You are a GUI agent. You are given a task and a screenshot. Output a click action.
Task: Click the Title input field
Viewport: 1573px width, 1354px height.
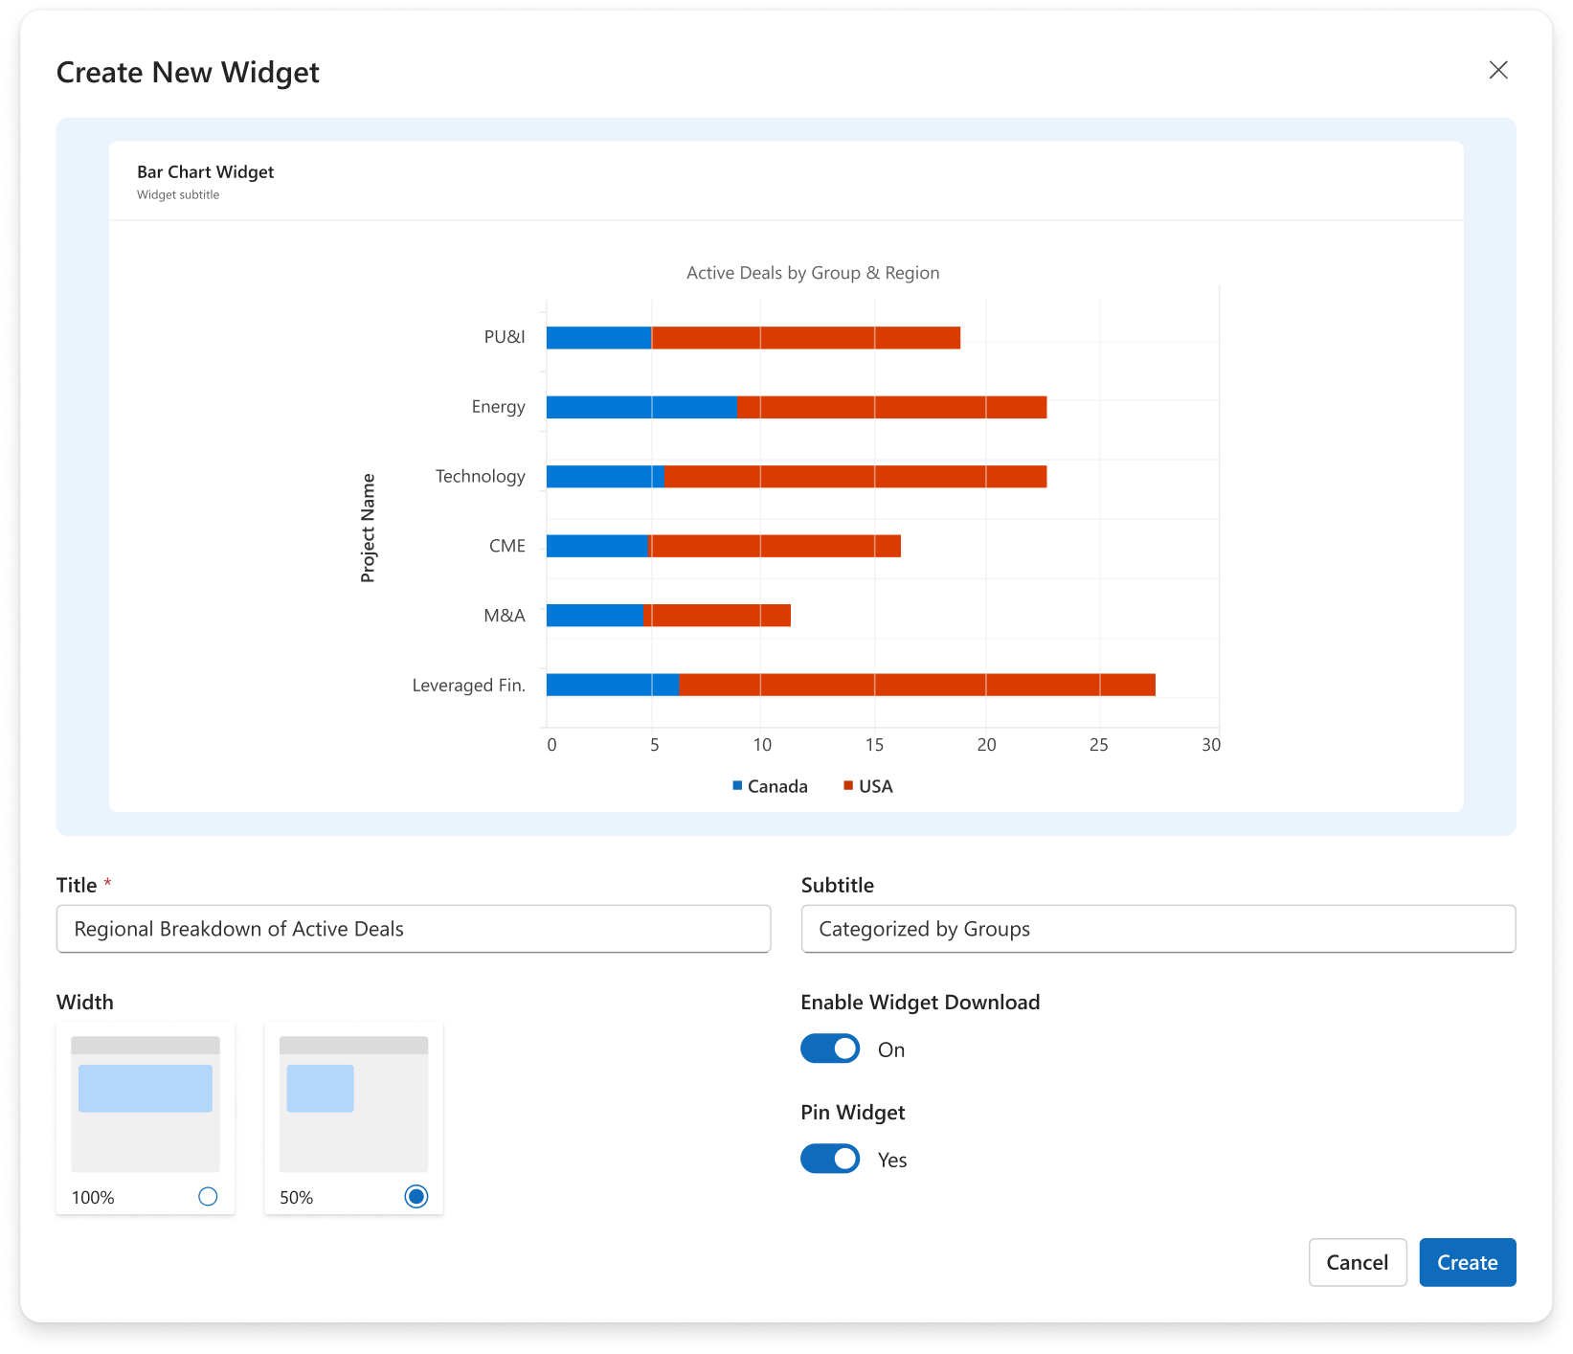click(x=414, y=929)
